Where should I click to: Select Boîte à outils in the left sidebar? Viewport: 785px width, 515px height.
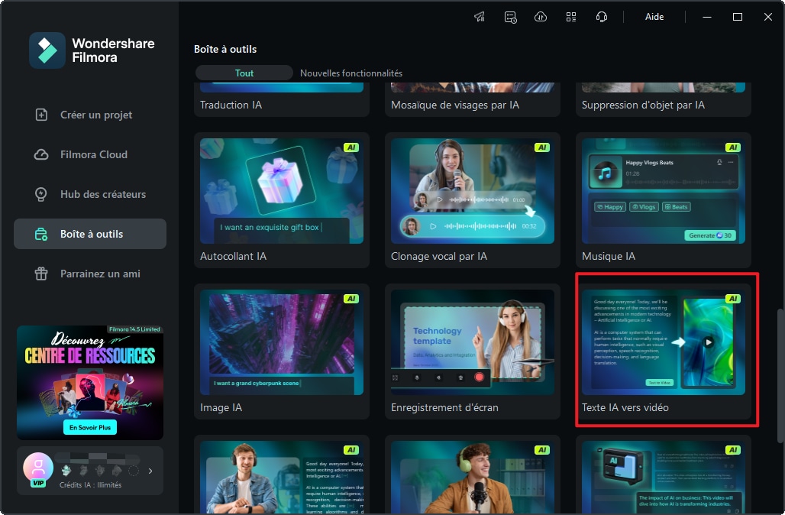90,234
